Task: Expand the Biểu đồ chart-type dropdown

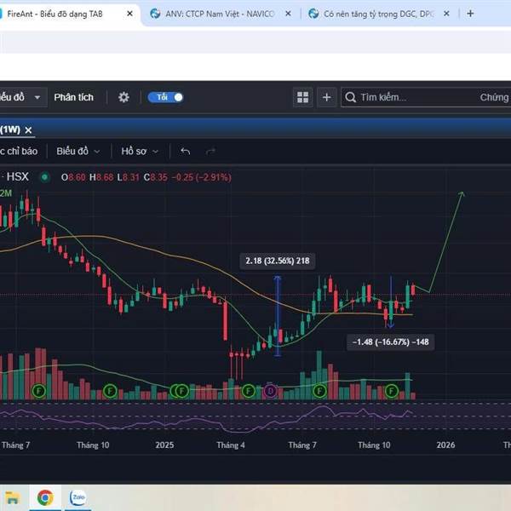Action: tap(78, 151)
